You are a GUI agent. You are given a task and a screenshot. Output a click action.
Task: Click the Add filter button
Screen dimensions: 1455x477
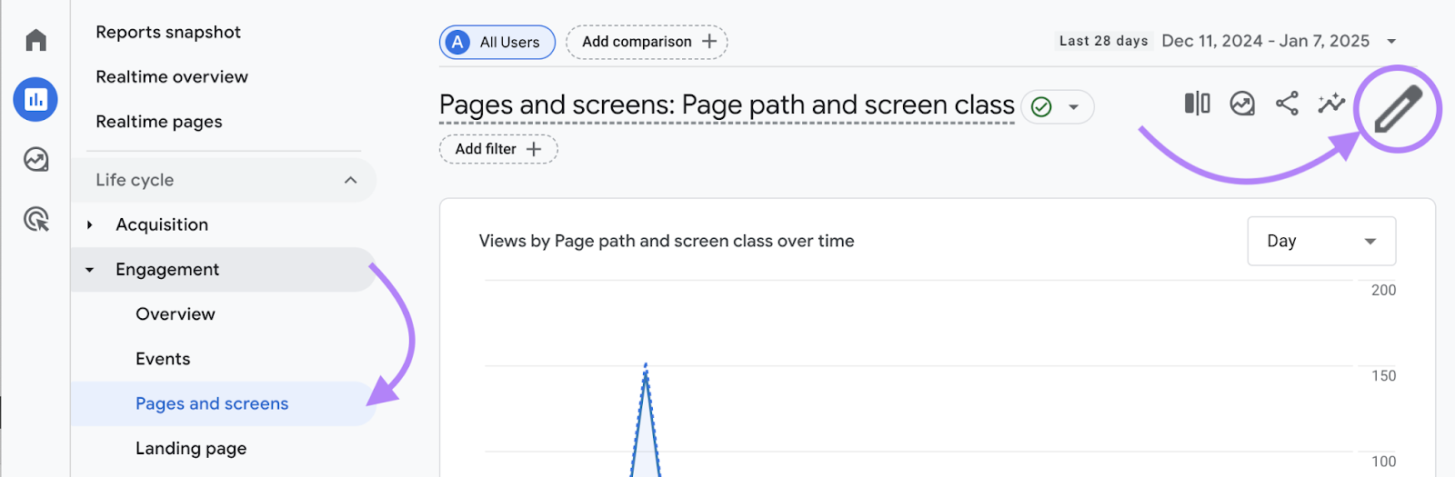[498, 149]
